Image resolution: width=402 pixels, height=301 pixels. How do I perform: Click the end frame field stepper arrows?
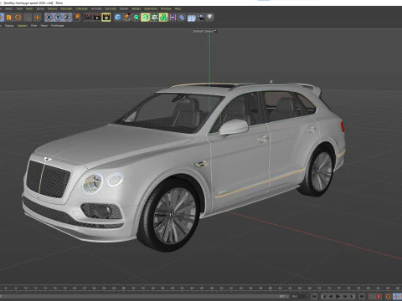307,296
